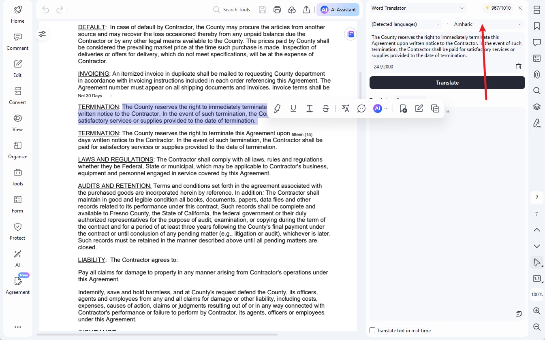Add a note to the selected text

pos(403,108)
